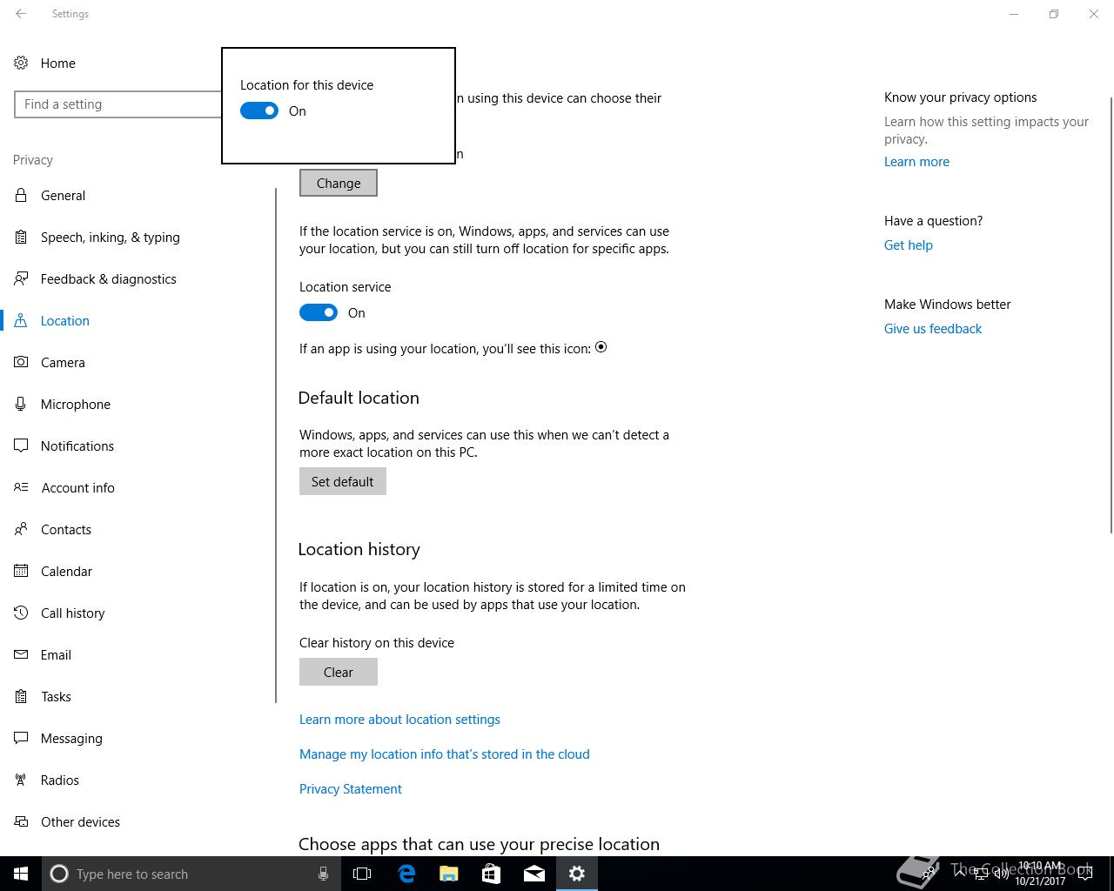
Task: Click the Speech, inking, & typing clipboard icon
Action: pyautogui.click(x=21, y=237)
